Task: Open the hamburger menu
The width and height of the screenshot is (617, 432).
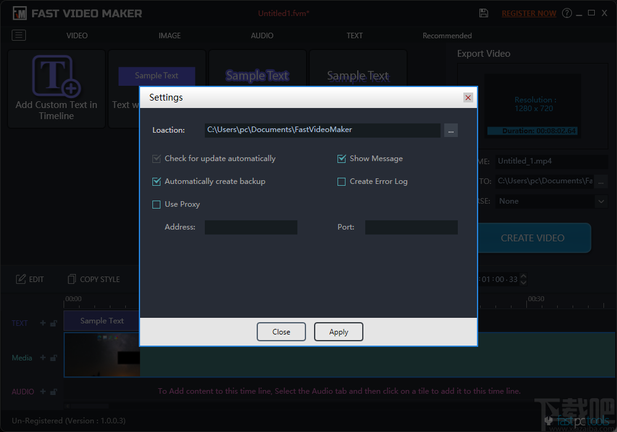Action: [19, 35]
